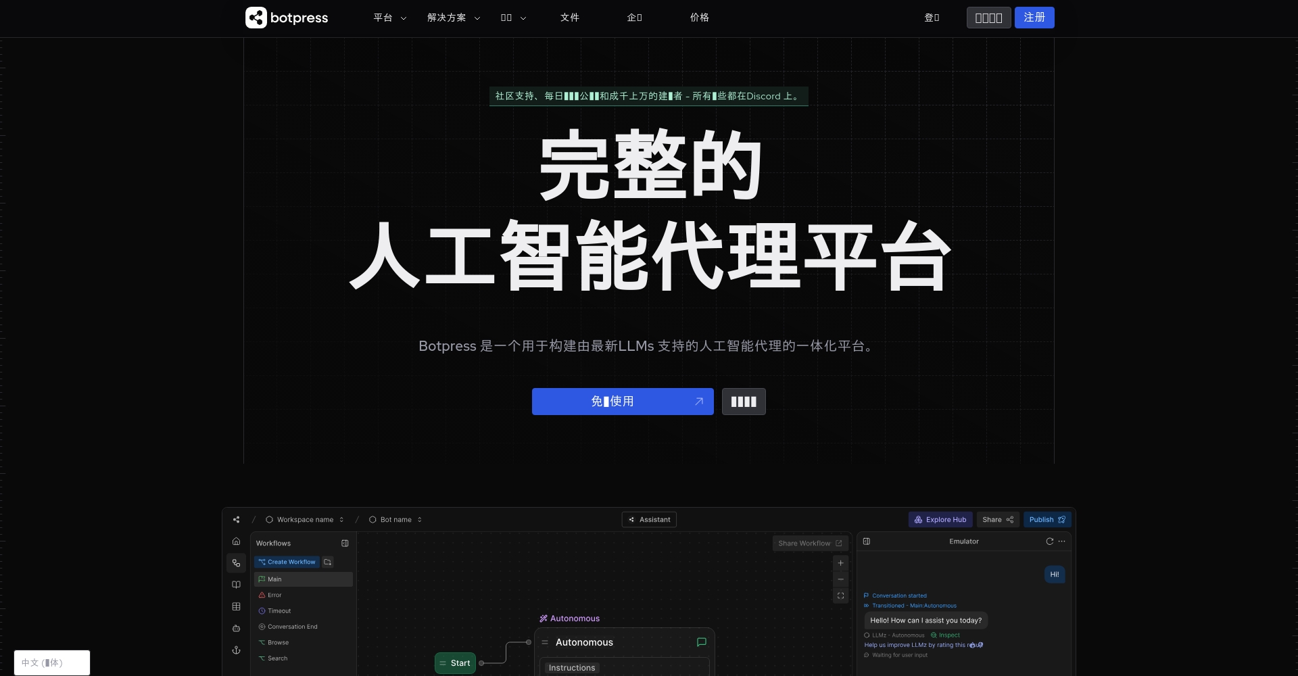The height and width of the screenshot is (676, 1298).
Task: Click the gray button left of 注册
Action: coord(988,18)
